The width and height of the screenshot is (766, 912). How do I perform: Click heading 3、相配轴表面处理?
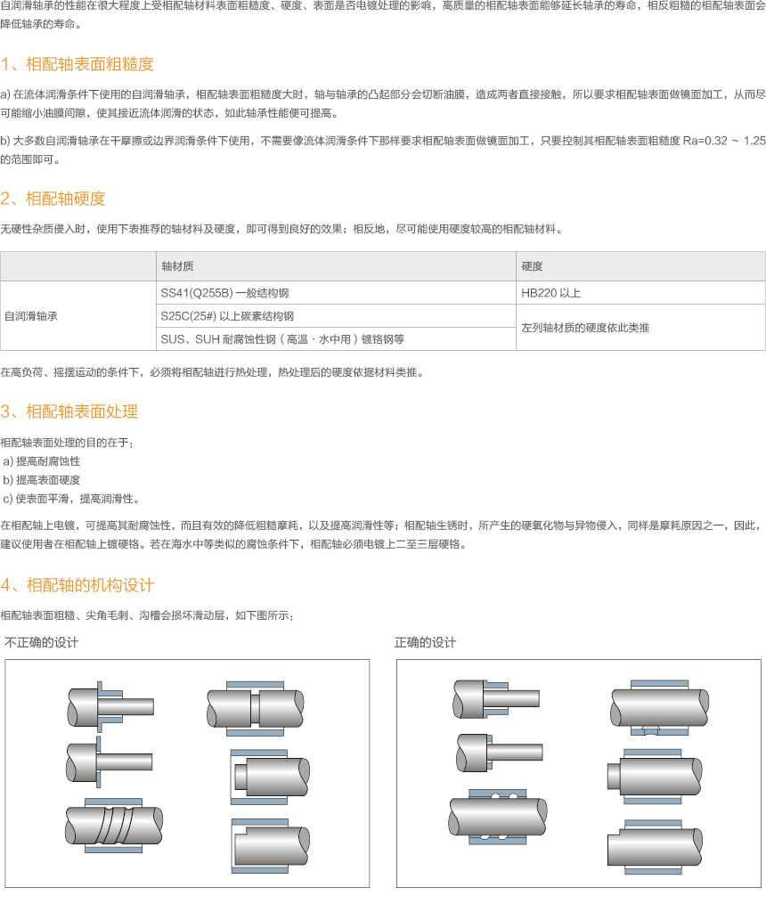coord(69,411)
